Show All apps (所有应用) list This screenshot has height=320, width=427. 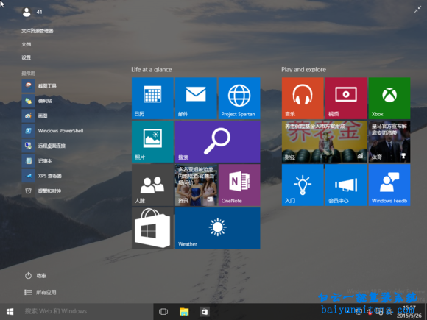(40, 292)
